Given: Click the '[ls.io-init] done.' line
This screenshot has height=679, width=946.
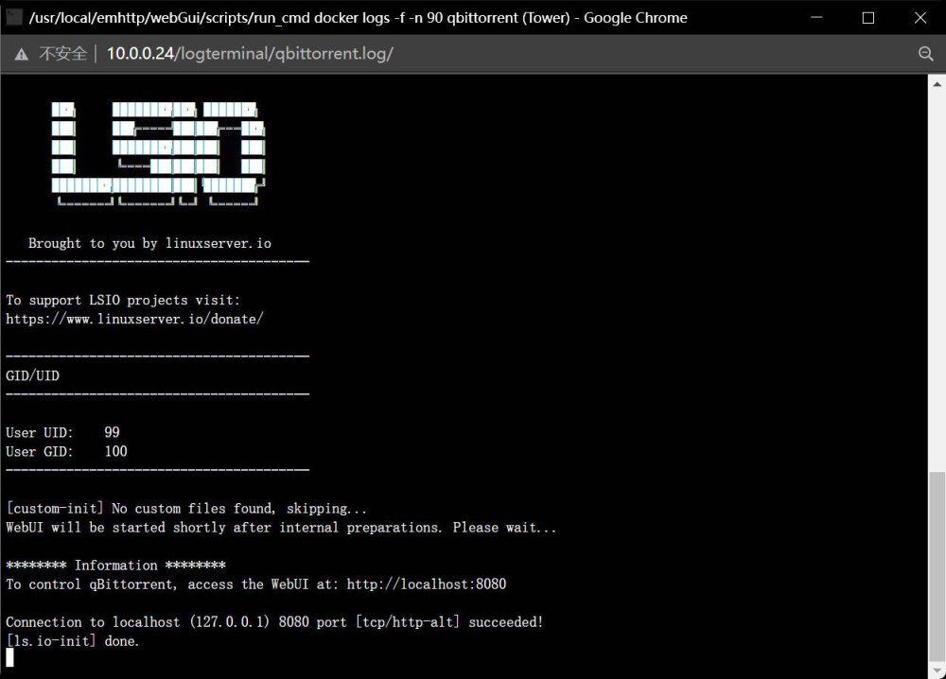Looking at the screenshot, I should (73, 641).
